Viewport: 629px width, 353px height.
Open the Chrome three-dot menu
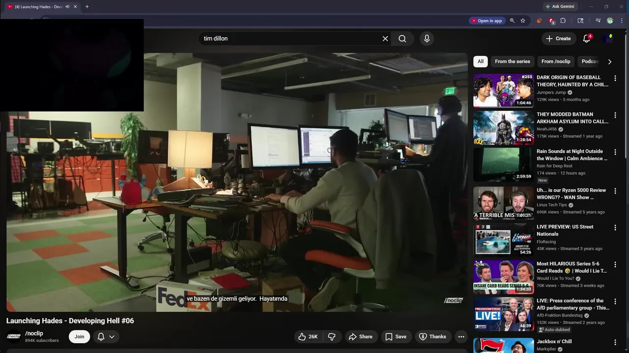[x=622, y=21]
